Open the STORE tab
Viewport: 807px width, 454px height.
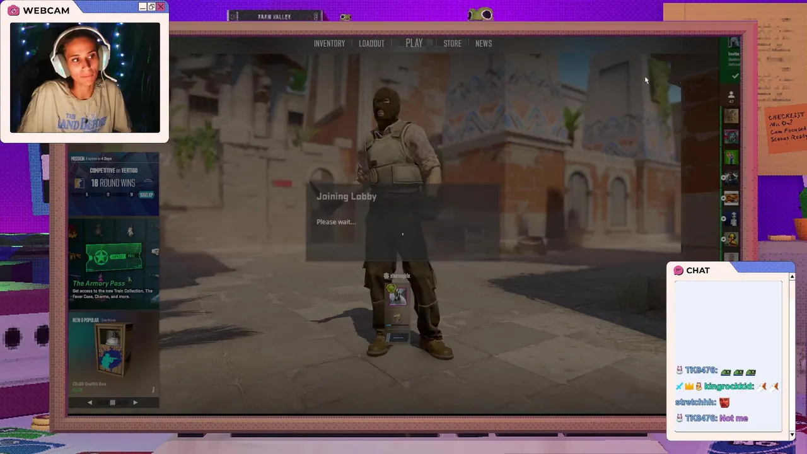tap(452, 44)
